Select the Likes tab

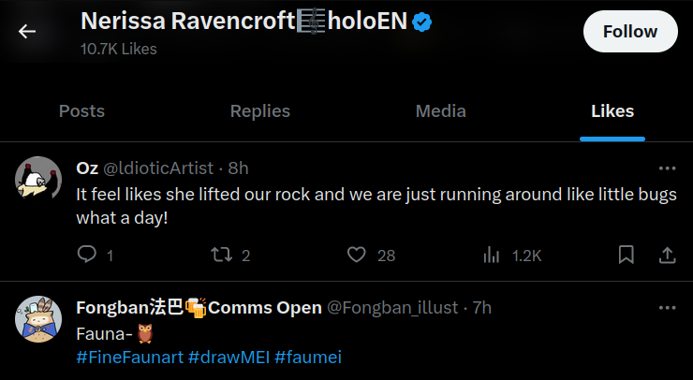click(x=612, y=111)
